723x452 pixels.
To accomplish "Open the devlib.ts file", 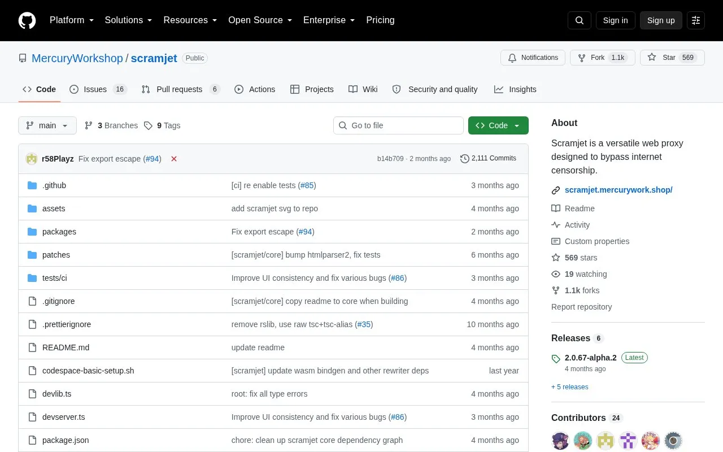I will point(57,394).
